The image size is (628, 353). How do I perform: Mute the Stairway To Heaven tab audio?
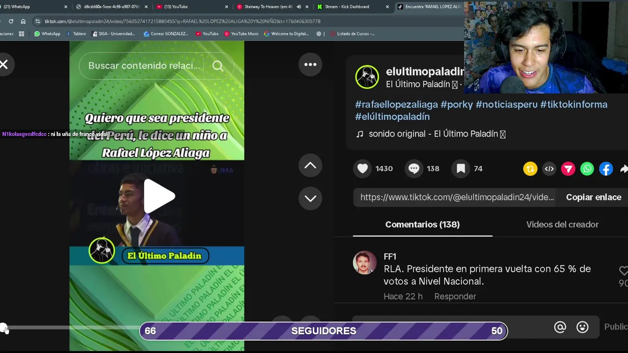point(299,7)
